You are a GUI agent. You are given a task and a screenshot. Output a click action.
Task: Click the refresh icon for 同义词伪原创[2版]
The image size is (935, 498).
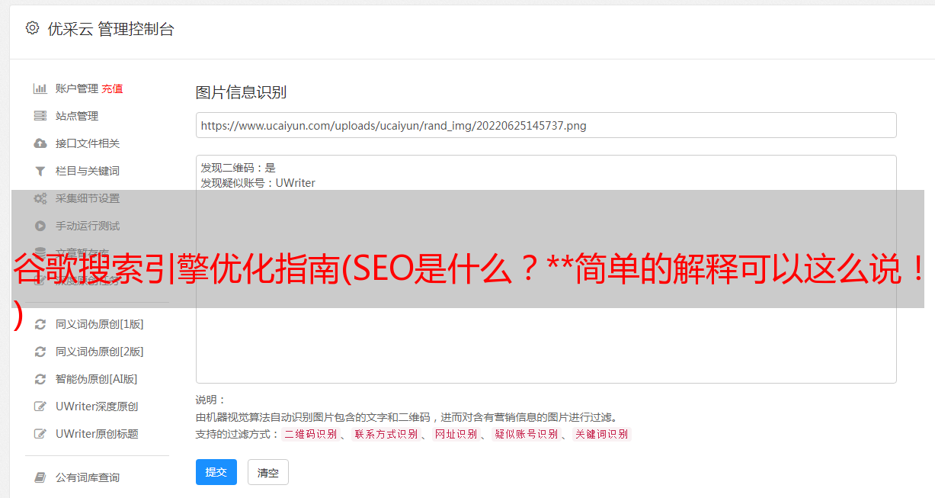[40, 352]
